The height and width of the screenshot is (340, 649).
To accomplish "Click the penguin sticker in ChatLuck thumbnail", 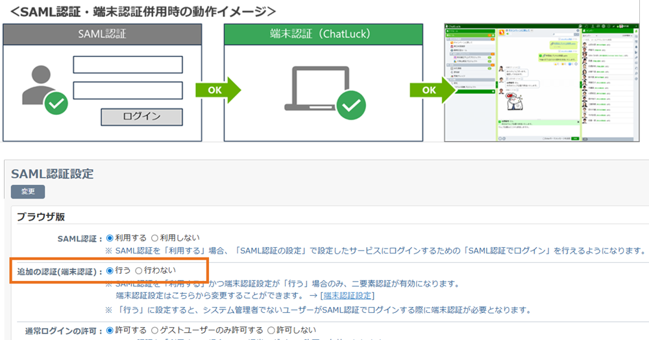I will 515,102.
